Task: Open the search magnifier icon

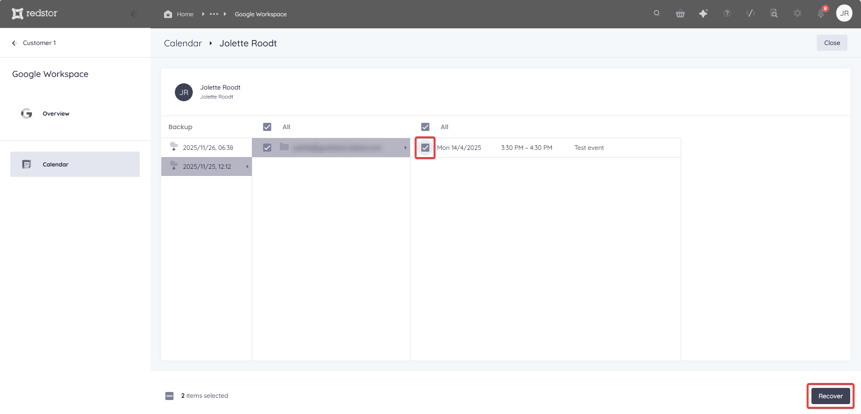Action: [x=657, y=13]
